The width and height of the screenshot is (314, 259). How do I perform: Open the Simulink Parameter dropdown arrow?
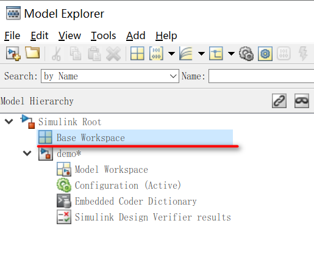pos(171,54)
